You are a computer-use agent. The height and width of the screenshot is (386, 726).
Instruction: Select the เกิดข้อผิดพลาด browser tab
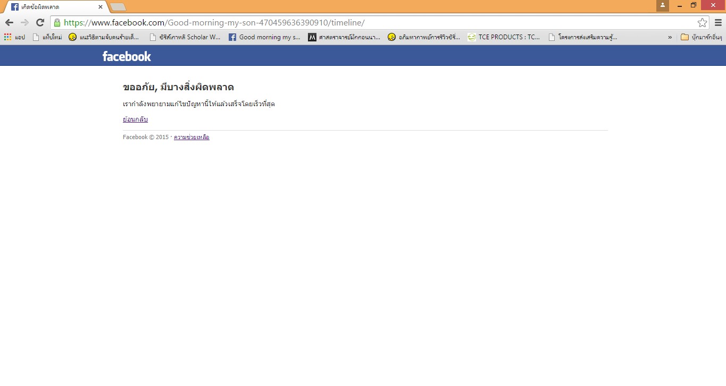56,7
